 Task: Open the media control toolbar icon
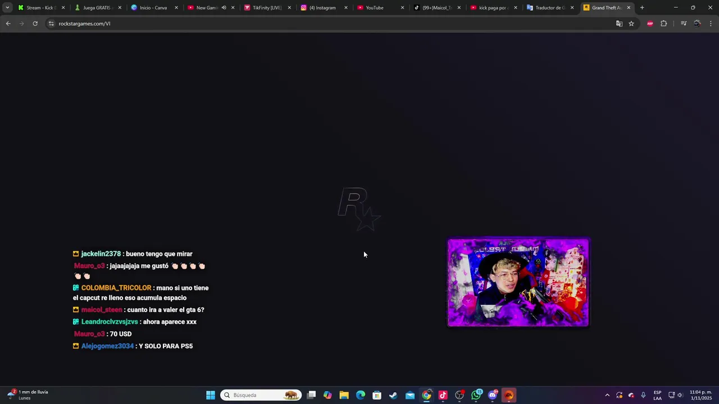684,24
